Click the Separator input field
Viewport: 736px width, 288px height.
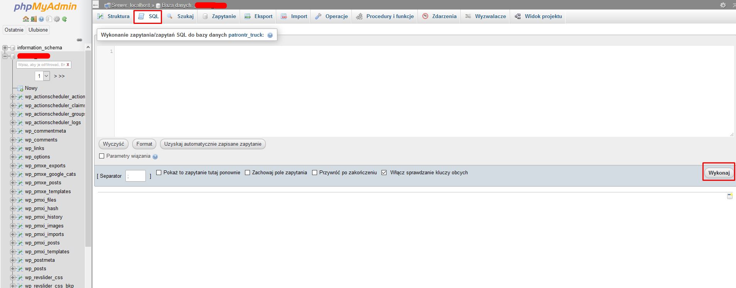135,176
